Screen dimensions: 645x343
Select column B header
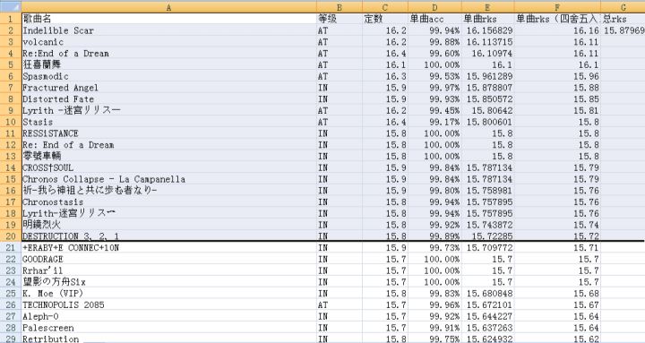point(340,6)
